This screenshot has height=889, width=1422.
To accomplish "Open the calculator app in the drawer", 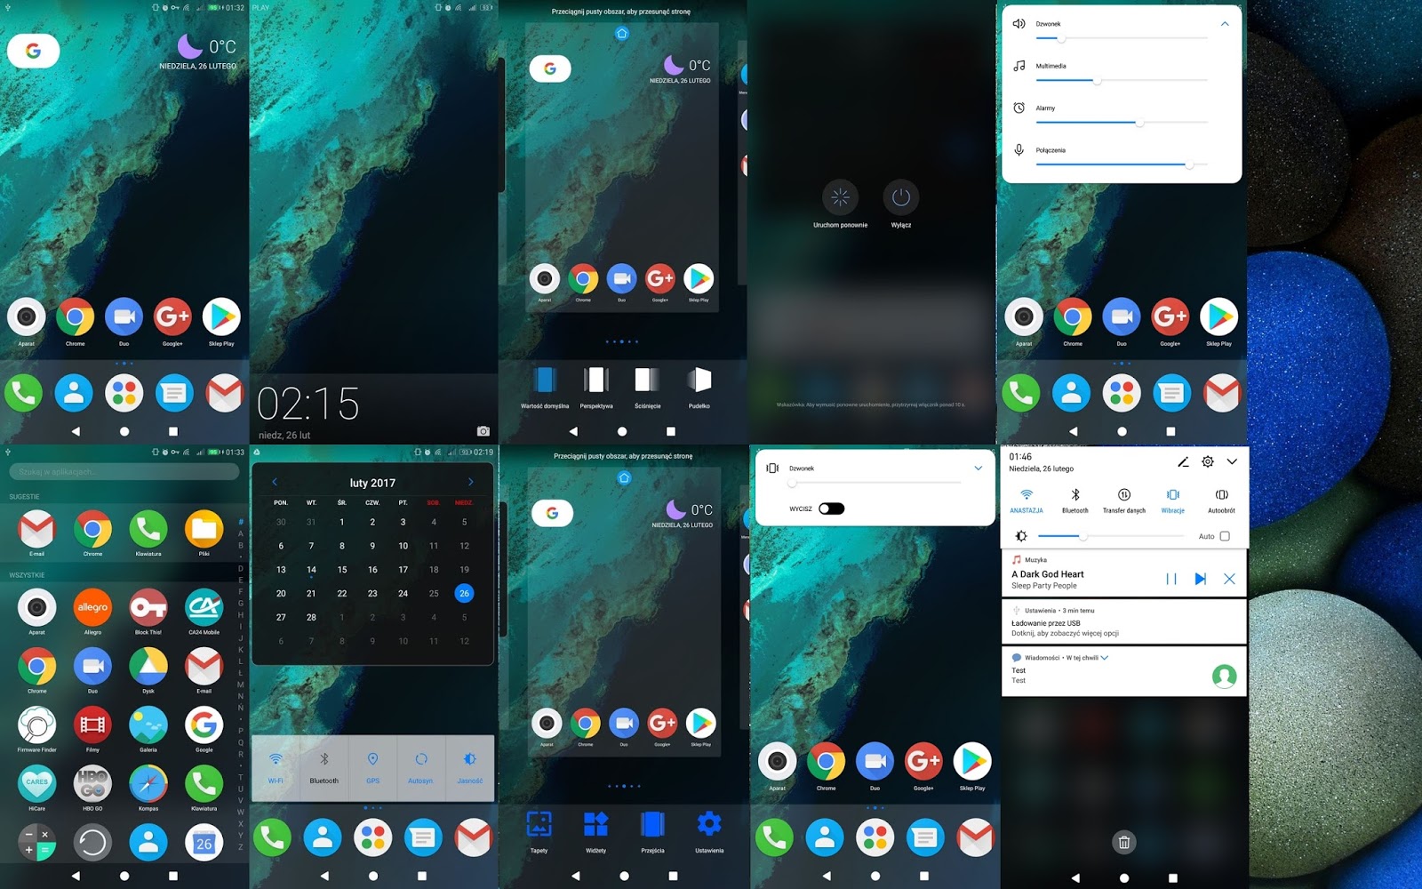I will 36,842.
